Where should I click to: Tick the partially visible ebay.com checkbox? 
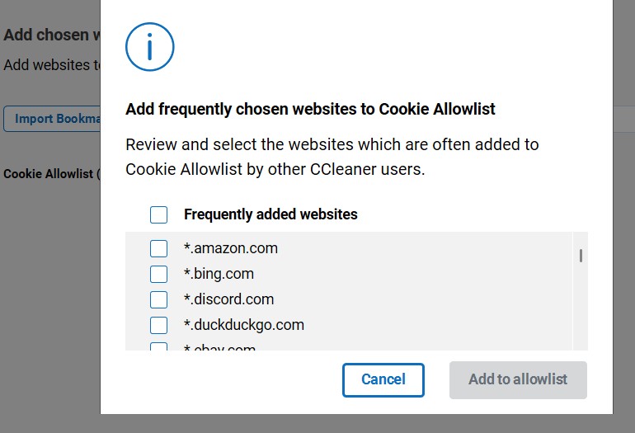click(158, 346)
